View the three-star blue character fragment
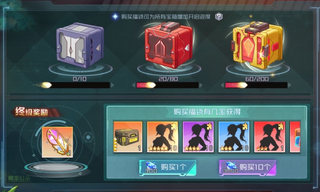The width and height of the screenshot is (320, 192). coord(234,137)
